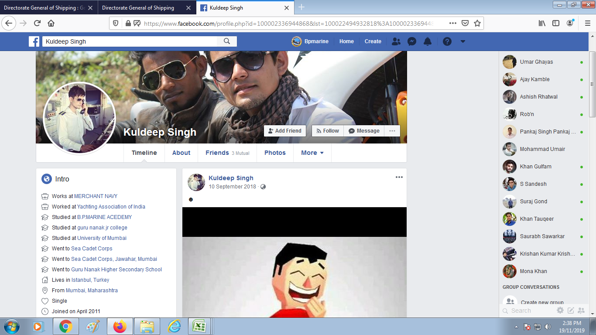Click the Message button
The image size is (596, 335).
(x=364, y=131)
